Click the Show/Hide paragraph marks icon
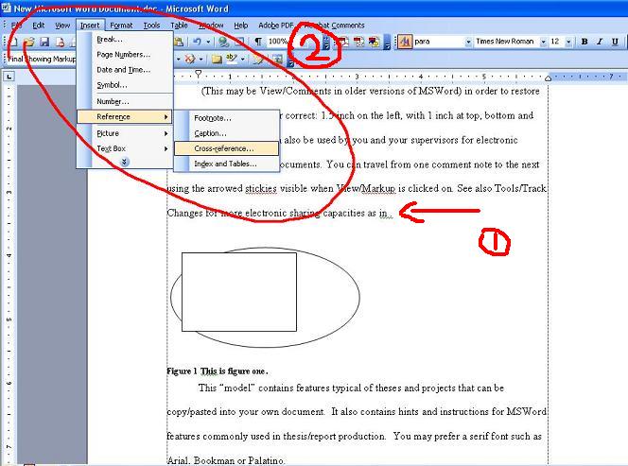 click(257, 43)
